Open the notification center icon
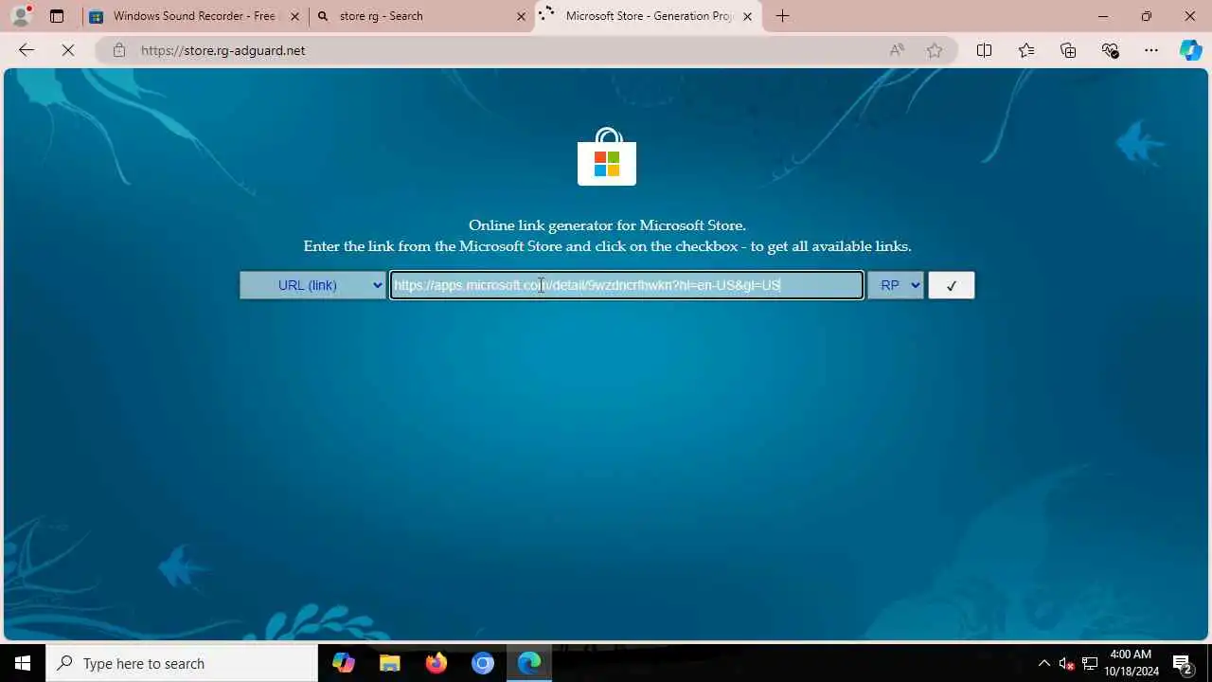 pyautogui.click(x=1183, y=663)
